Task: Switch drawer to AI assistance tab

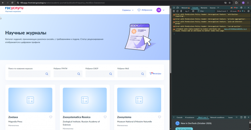Action: (x=190, y=117)
